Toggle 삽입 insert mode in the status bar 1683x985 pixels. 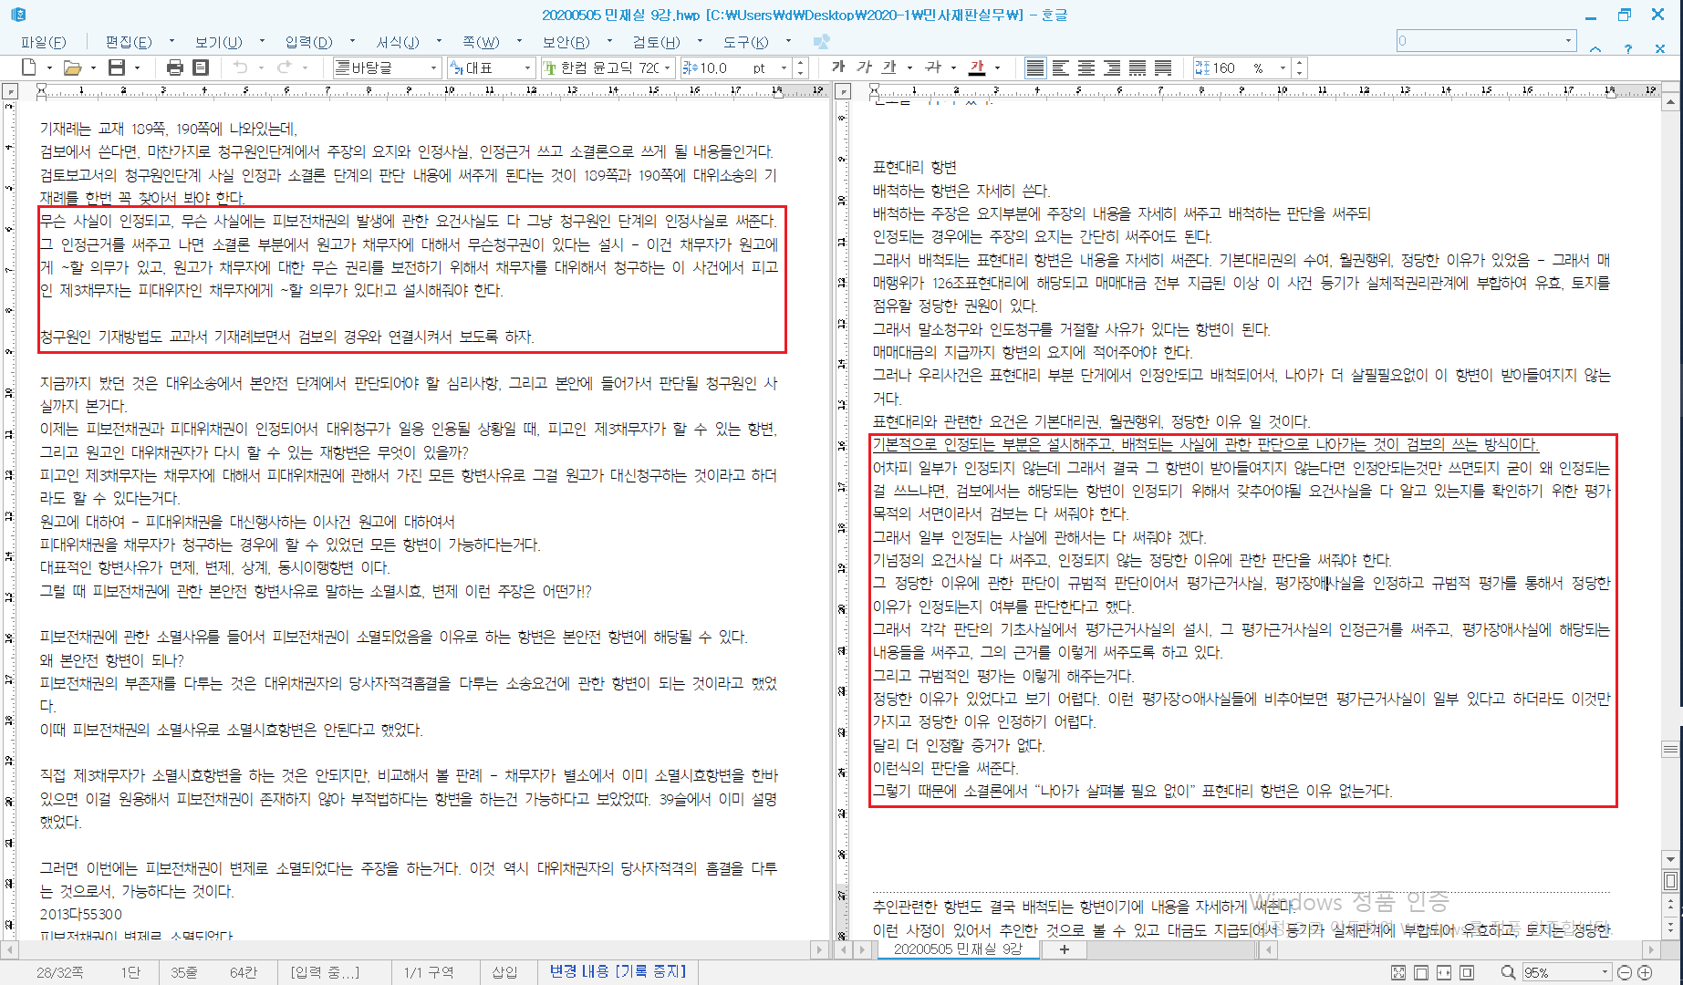504,972
